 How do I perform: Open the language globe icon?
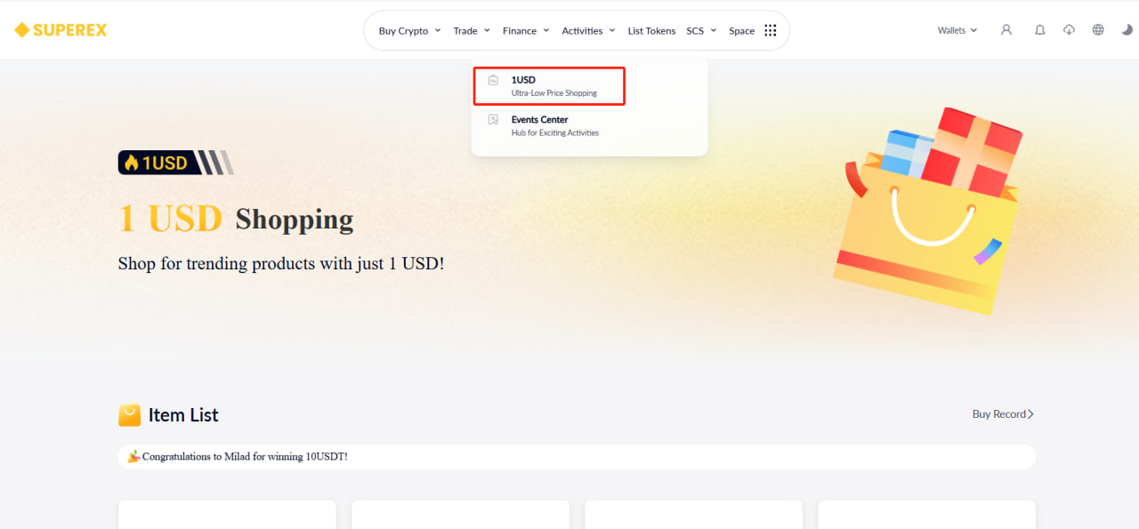pyautogui.click(x=1098, y=29)
